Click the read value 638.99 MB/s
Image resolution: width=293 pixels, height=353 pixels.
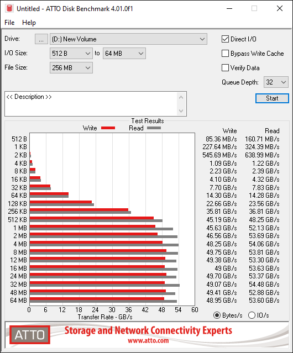tap(262, 155)
